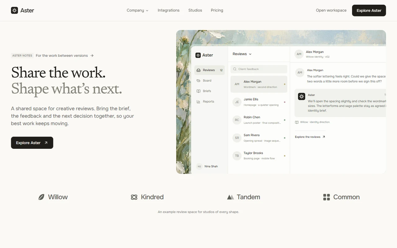
Task: Click the Kindred knot logo icon
Action: [x=134, y=197]
